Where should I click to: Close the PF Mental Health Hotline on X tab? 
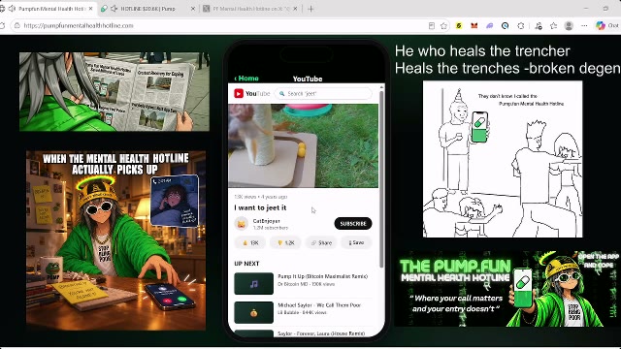pyautogui.click(x=295, y=9)
